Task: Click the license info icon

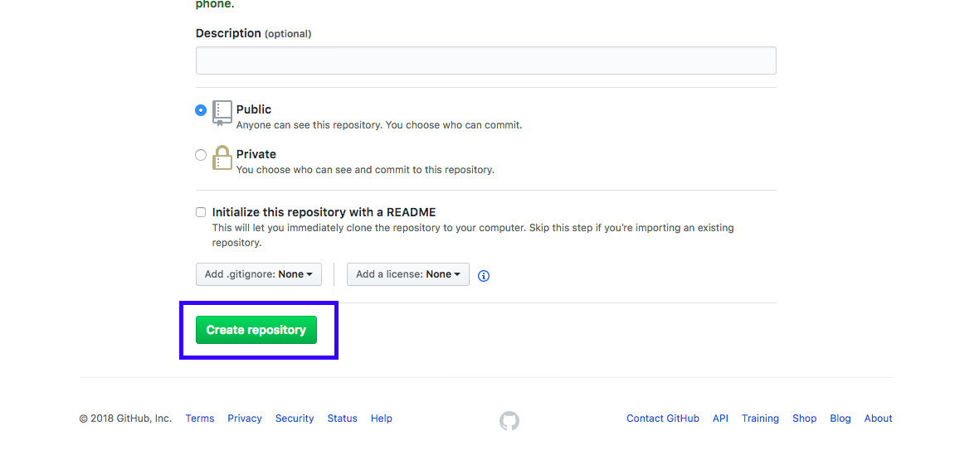Action: pyautogui.click(x=484, y=276)
